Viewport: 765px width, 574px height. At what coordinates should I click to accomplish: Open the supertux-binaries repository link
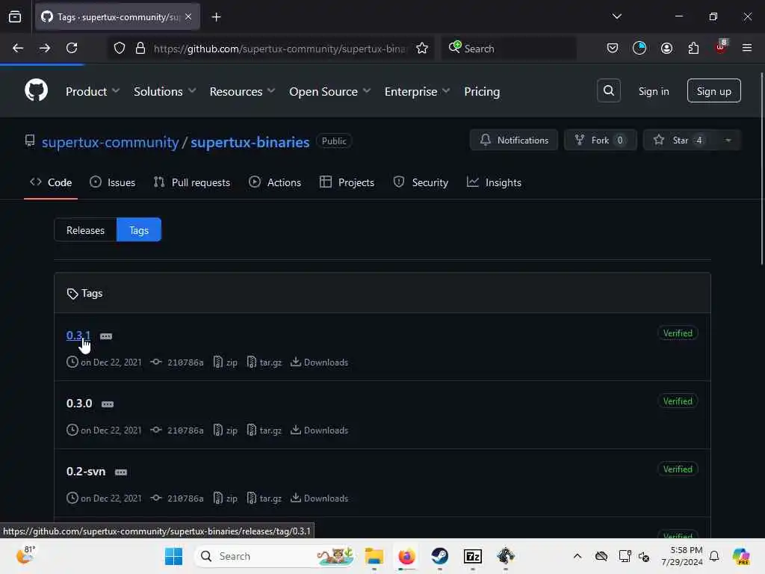250,142
